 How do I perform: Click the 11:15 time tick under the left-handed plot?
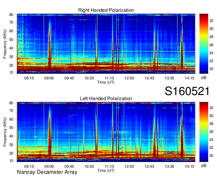click(109, 166)
